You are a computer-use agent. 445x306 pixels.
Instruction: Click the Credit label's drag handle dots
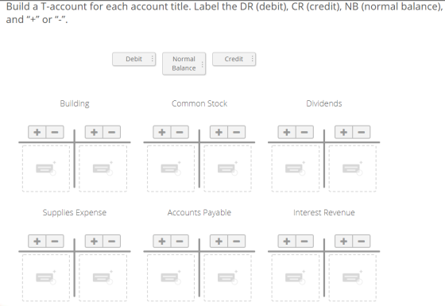pos(253,59)
